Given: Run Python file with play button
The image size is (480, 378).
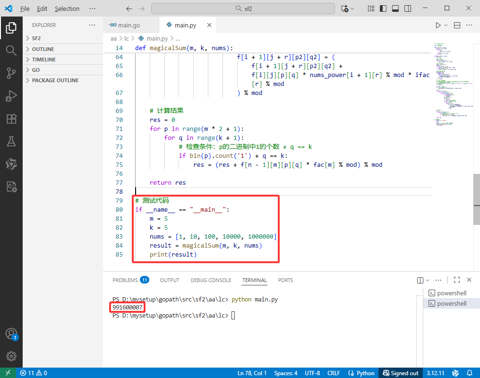Looking at the screenshot, I should [x=438, y=25].
